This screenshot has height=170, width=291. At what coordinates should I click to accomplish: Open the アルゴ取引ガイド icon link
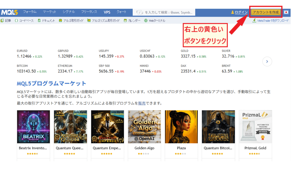point(71,21)
